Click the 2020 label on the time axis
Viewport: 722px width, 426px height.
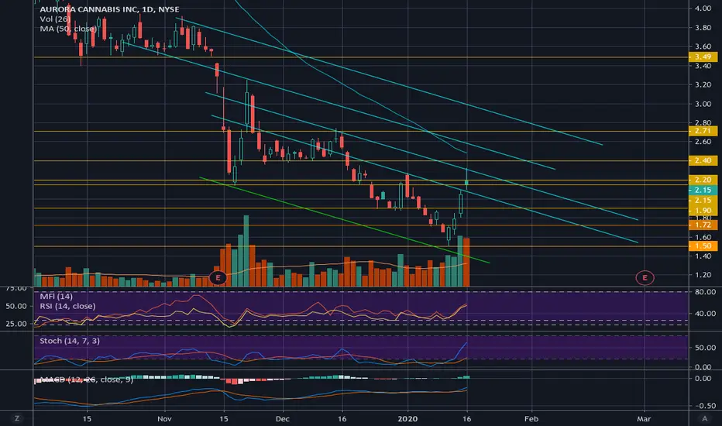click(407, 418)
